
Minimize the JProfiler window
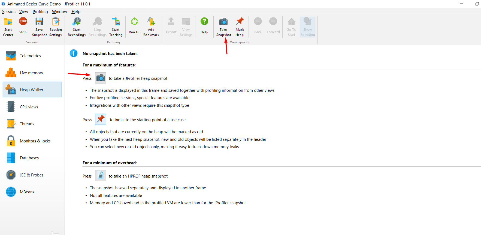pyautogui.click(x=461, y=4)
